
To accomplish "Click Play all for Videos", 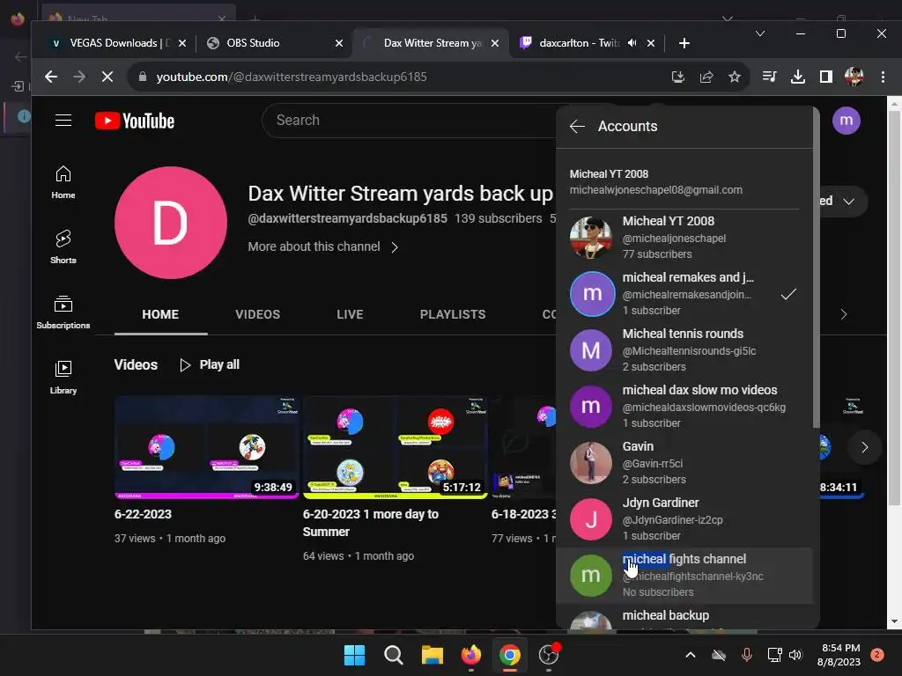I will pyautogui.click(x=210, y=365).
